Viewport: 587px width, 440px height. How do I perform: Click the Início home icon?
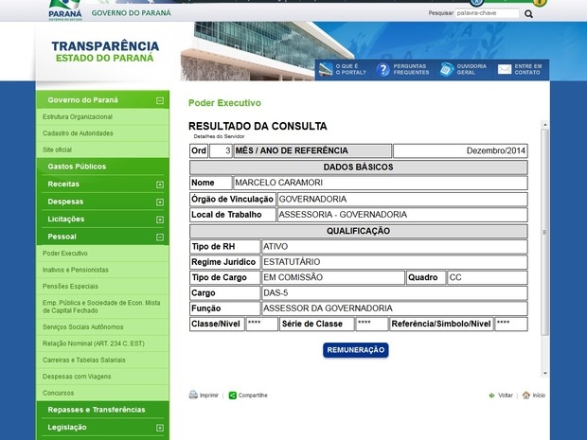(x=526, y=396)
